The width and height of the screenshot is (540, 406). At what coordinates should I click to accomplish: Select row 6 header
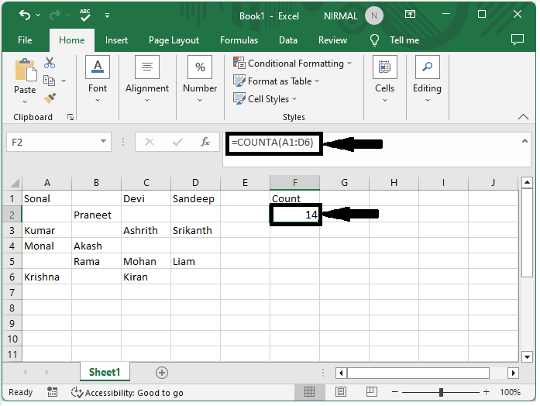[x=12, y=277]
